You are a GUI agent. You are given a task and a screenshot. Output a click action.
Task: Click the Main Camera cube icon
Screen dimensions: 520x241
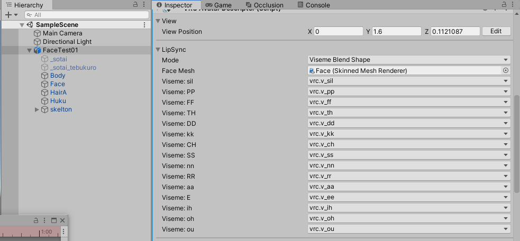point(38,33)
